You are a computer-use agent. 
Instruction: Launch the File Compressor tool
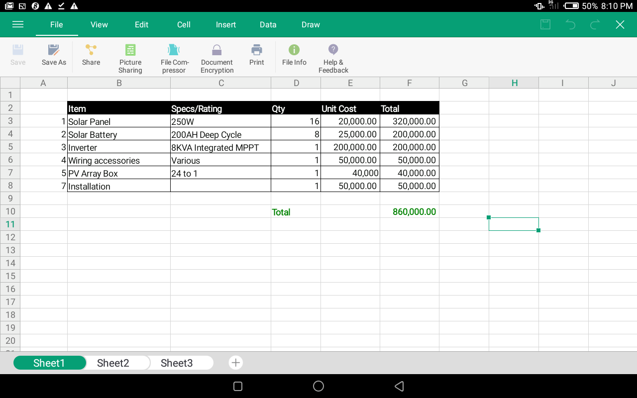point(174,50)
